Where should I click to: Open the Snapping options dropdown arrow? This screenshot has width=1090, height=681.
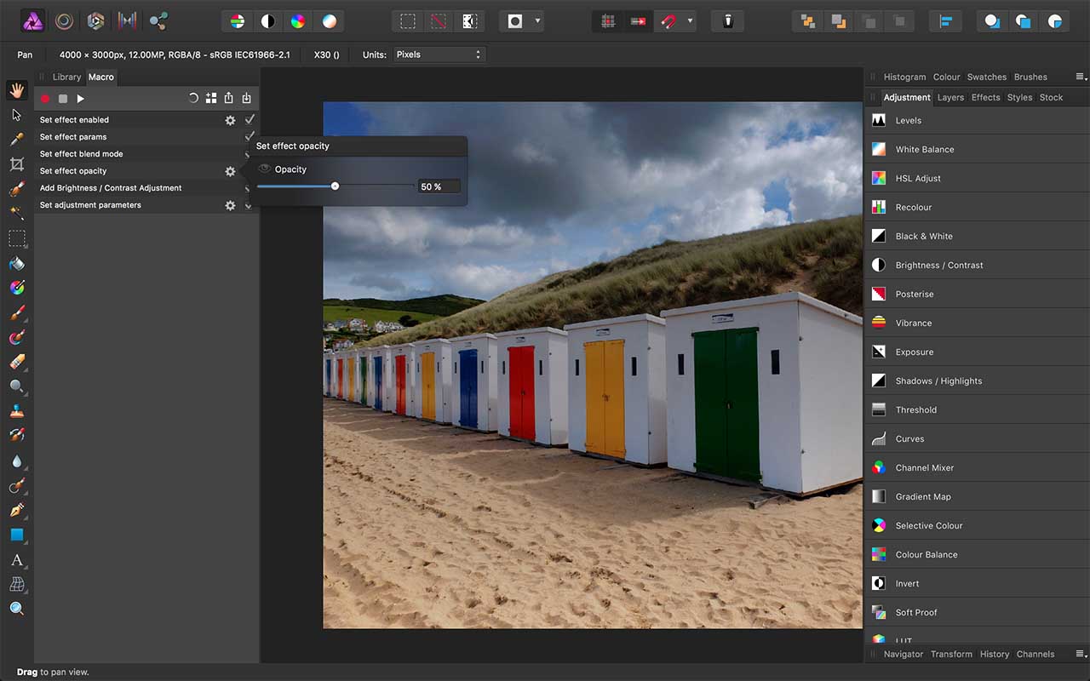690,21
